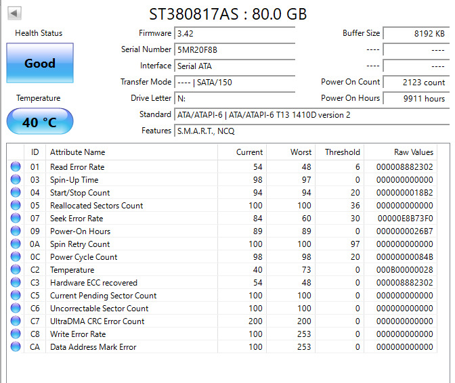Image resolution: width=455 pixels, height=383 pixels.
Task: Select the Temperature attribute name in table
Action: click(72, 270)
